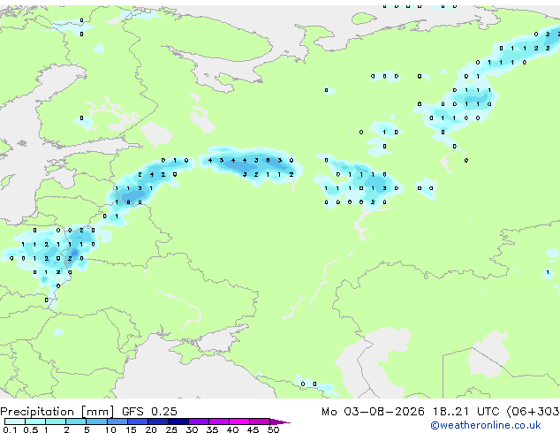Click the '0.1' legend scale label
The height and width of the screenshot is (433, 560).
[10, 429]
